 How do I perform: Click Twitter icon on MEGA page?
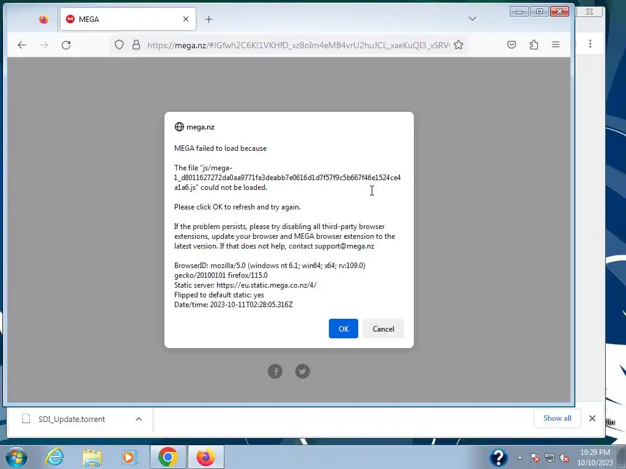(302, 371)
